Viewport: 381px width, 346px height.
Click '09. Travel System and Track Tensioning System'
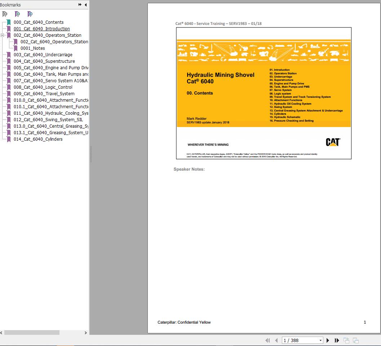300,97
